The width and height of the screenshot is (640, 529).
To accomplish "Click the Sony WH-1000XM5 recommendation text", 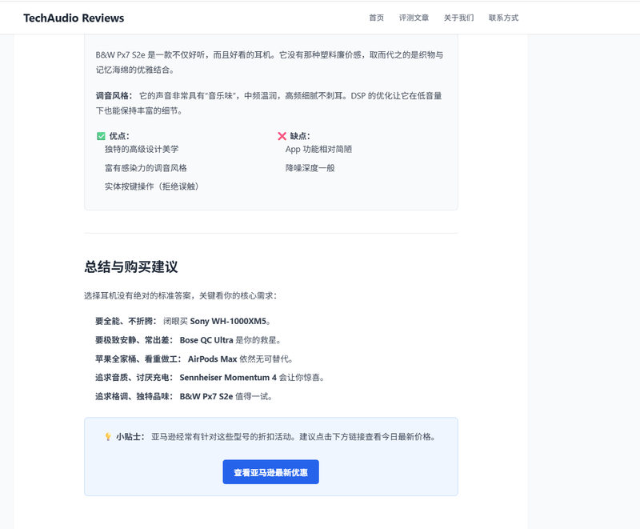I will pyautogui.click(x=228, y=321).
